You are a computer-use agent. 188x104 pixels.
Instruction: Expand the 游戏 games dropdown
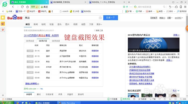coord(175,11)
